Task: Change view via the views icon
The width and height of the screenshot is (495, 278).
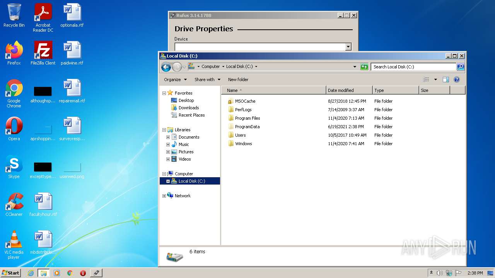Action: click(426, 80)
